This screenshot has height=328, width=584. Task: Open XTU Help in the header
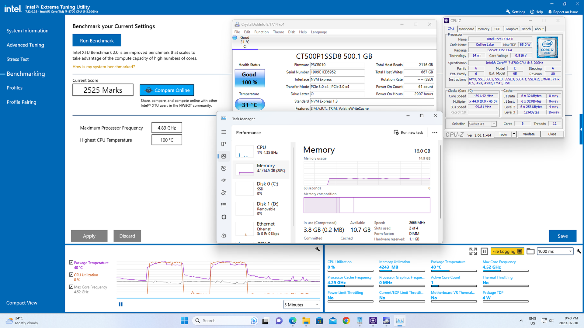(537, 12)
